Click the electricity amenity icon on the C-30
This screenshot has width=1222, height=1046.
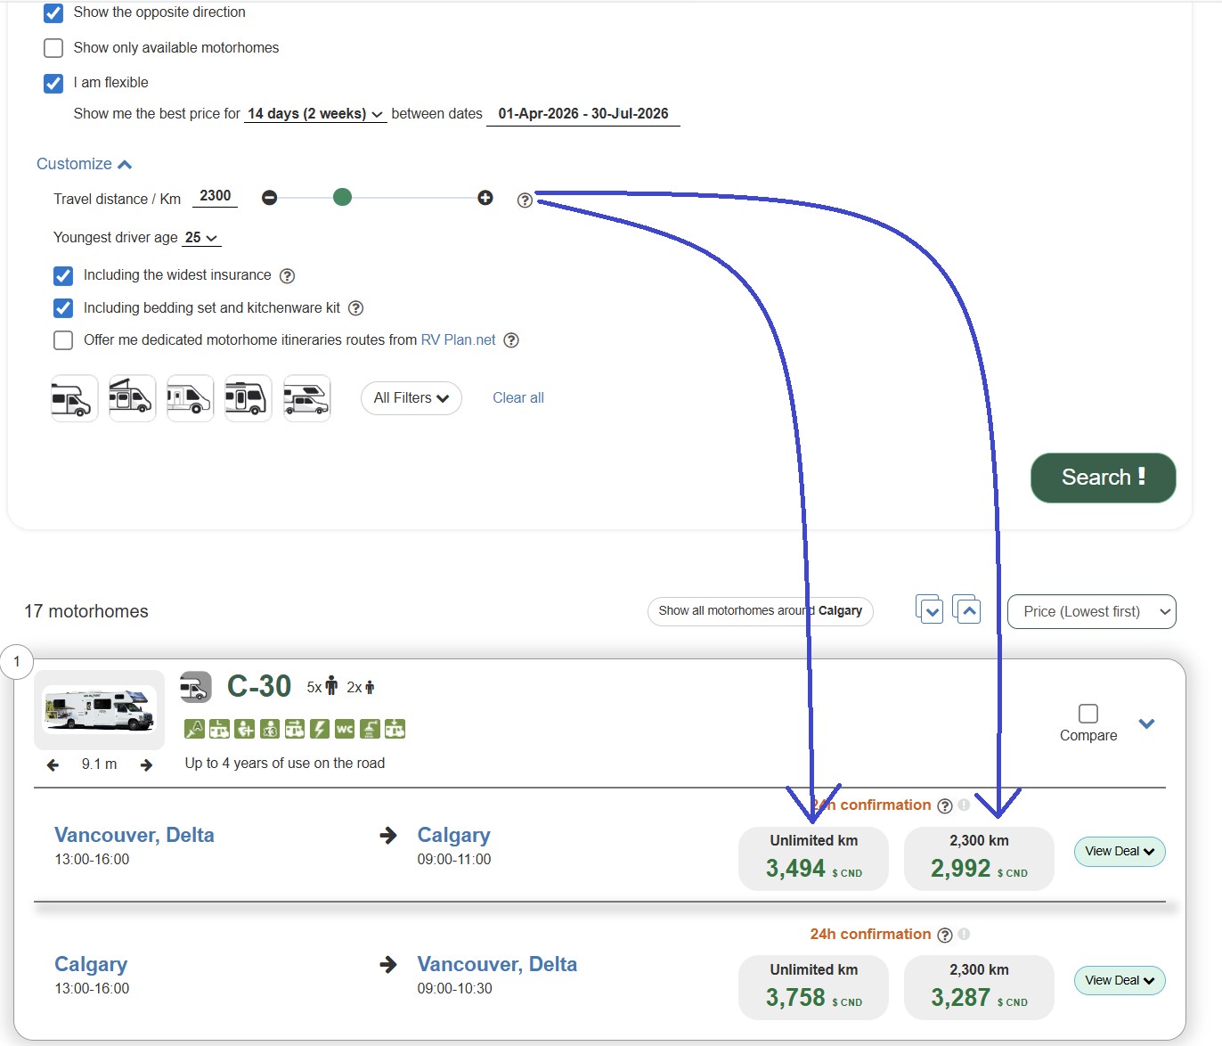tap(319, 729)
